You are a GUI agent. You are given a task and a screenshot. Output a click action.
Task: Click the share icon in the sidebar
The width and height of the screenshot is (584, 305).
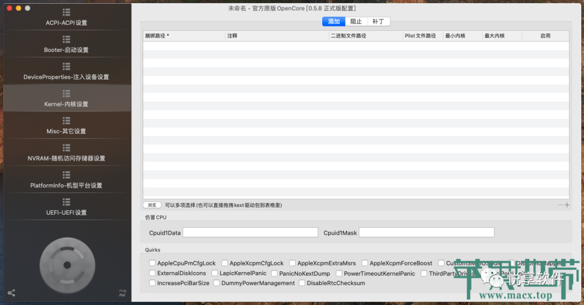click(x=11, y=293)
